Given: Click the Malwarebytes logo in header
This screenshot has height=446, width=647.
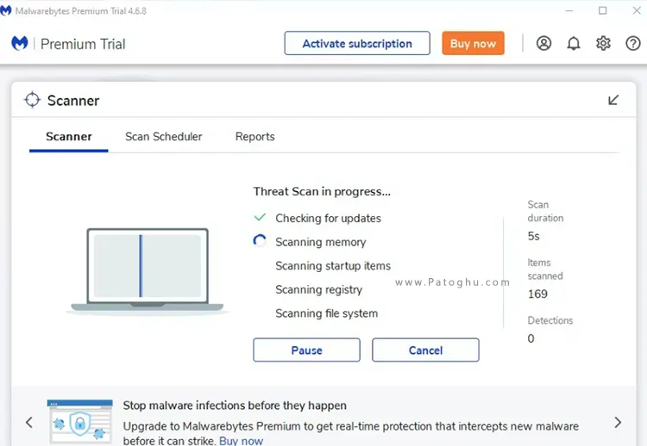Looking at the screenshot, I should (19, 43).
